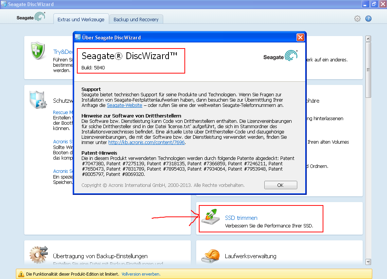Open the kb.acronis.com/content/7696 link
The width and height of the screenshot is (387, 279).
[x=147, y=142]
